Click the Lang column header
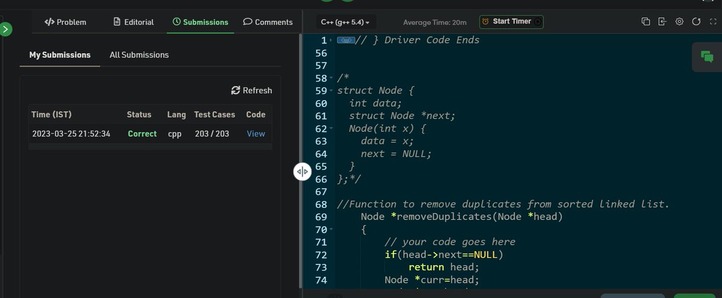The width and height of the screenshot is (722, 298). click(x=176, y=114)
